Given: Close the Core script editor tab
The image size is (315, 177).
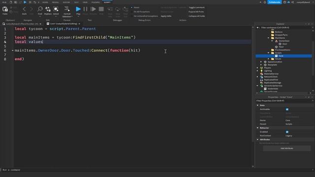Looking at the screenshot, I should point(79,24).
